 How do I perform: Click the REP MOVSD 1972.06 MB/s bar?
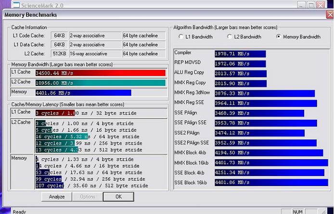(x=240, y=63)
